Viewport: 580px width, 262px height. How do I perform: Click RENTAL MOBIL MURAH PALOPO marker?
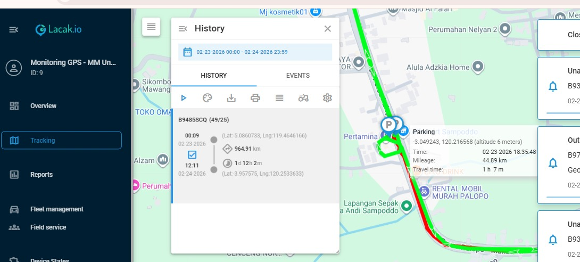coord(424,191)
